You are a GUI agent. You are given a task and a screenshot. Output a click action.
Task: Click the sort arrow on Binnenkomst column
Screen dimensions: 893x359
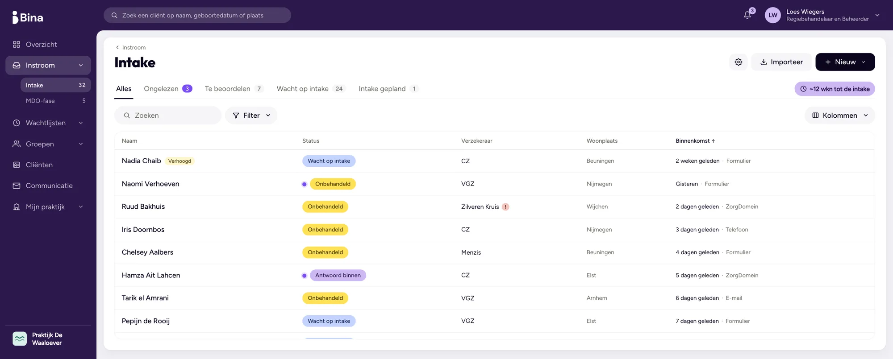(714, 141)
